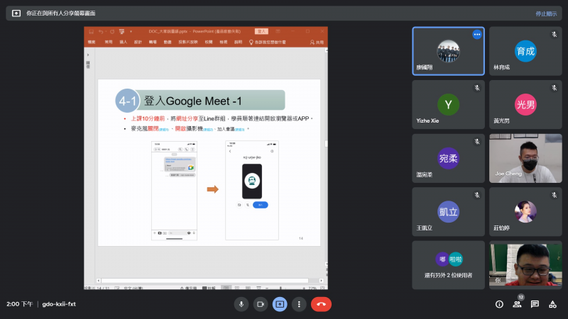
Task: Click the PowerPoint save icon
Action: click(89, 31)
